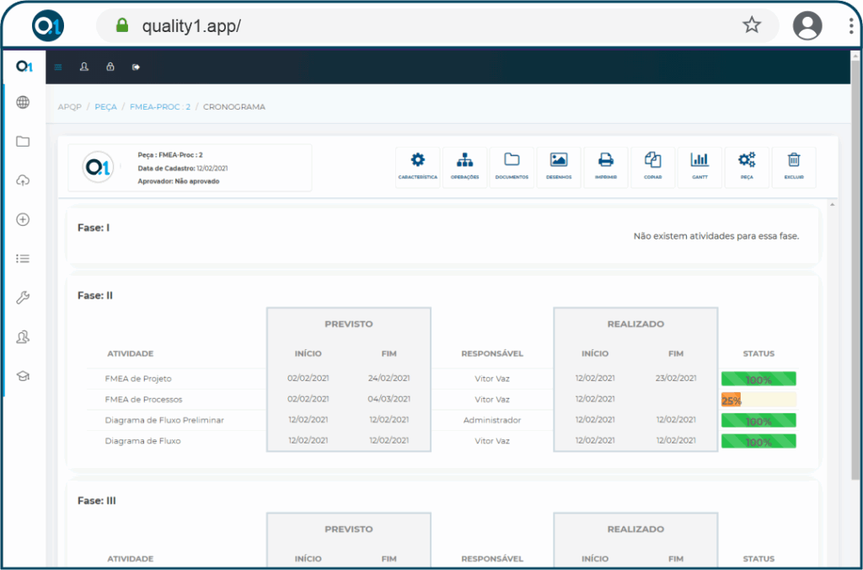Screen dimensions: 863x570
Task: Open the graduation cap icon in sidebar
Action: [x=23, y=376]
